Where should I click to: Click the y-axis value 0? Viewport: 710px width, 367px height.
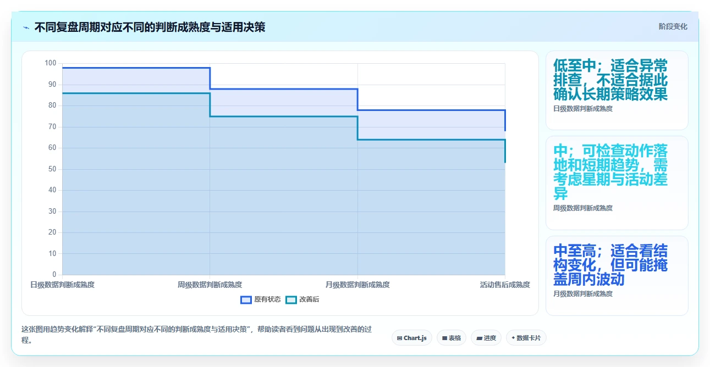tap(54, 274)
